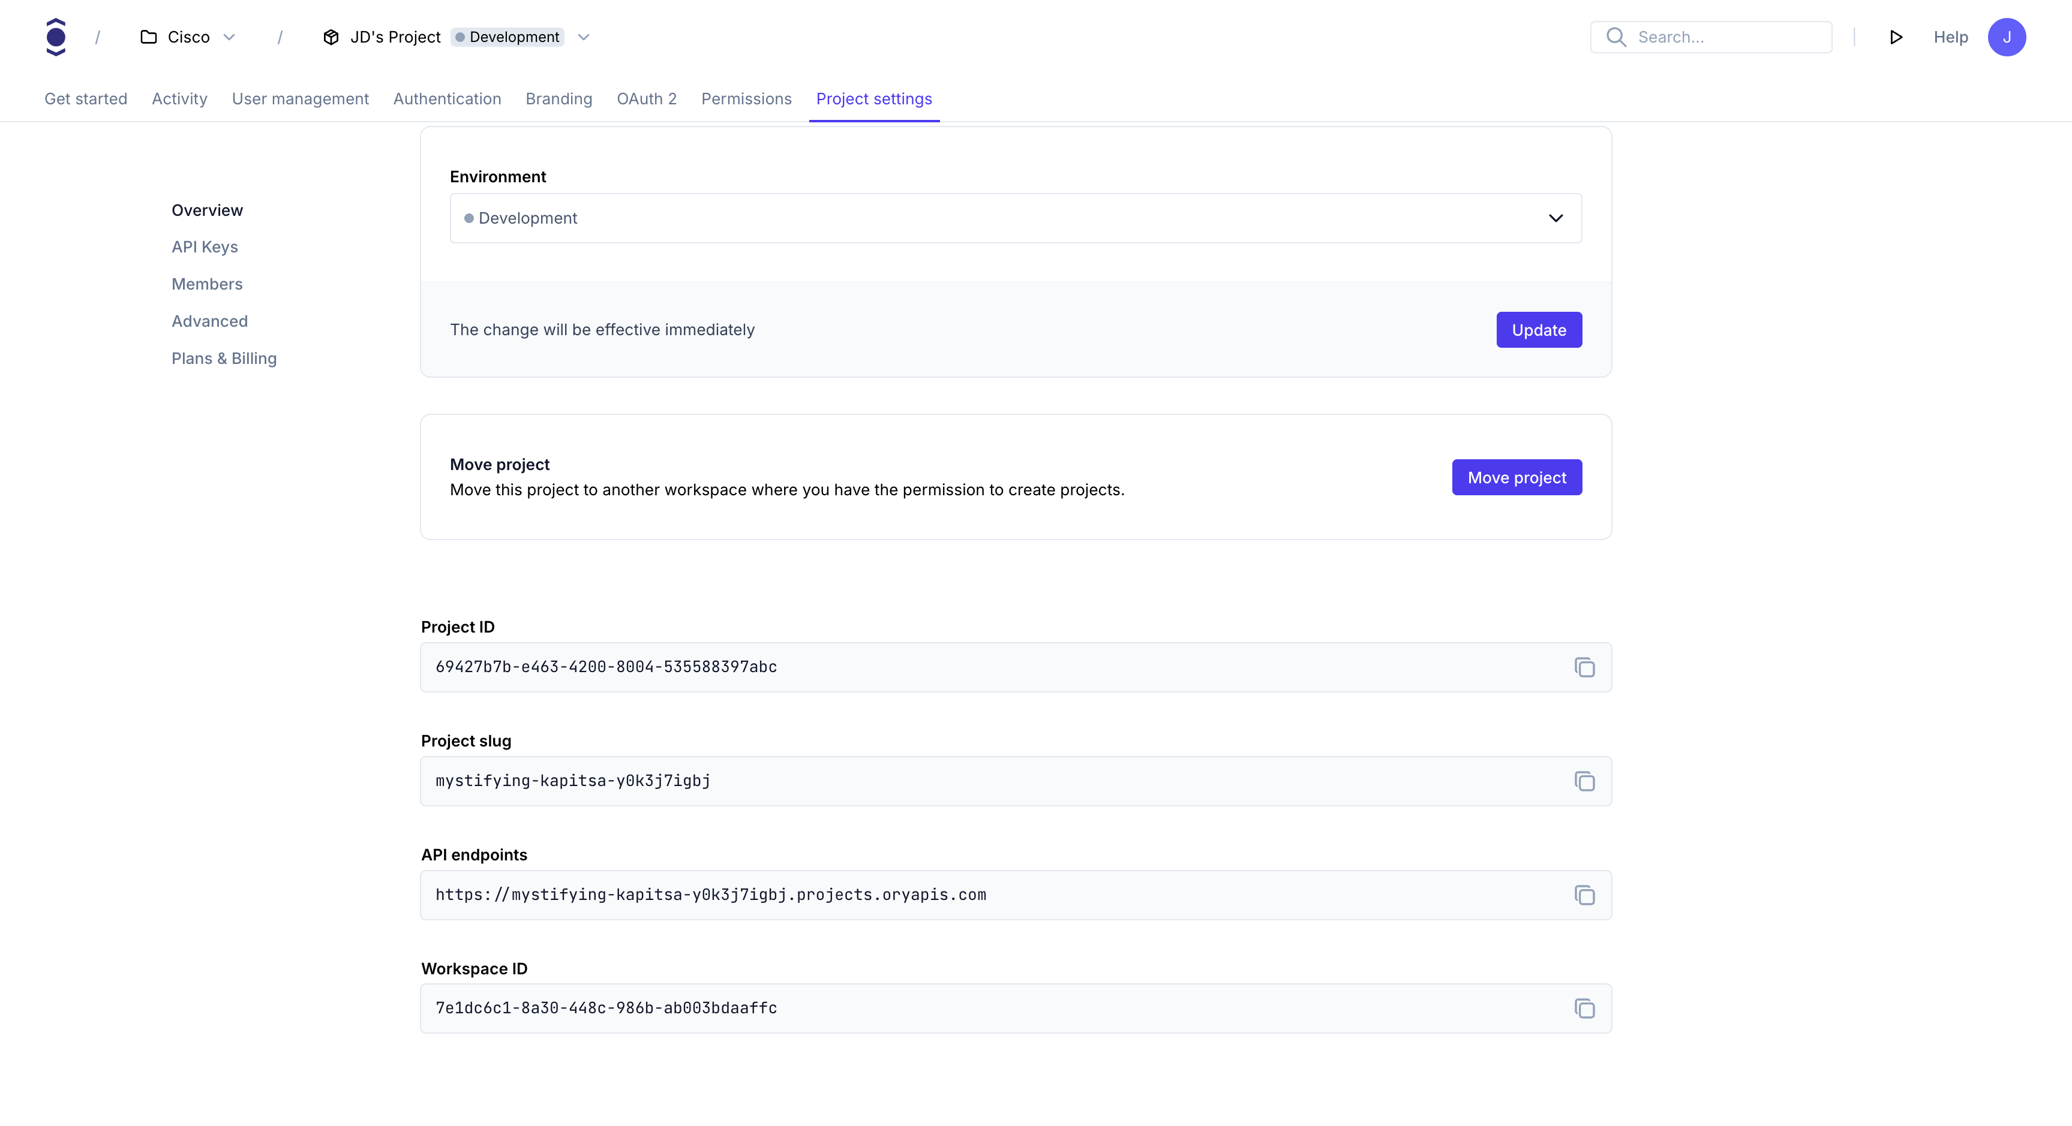
Task: Open the Help link
Action: (x=1950, y=37)
